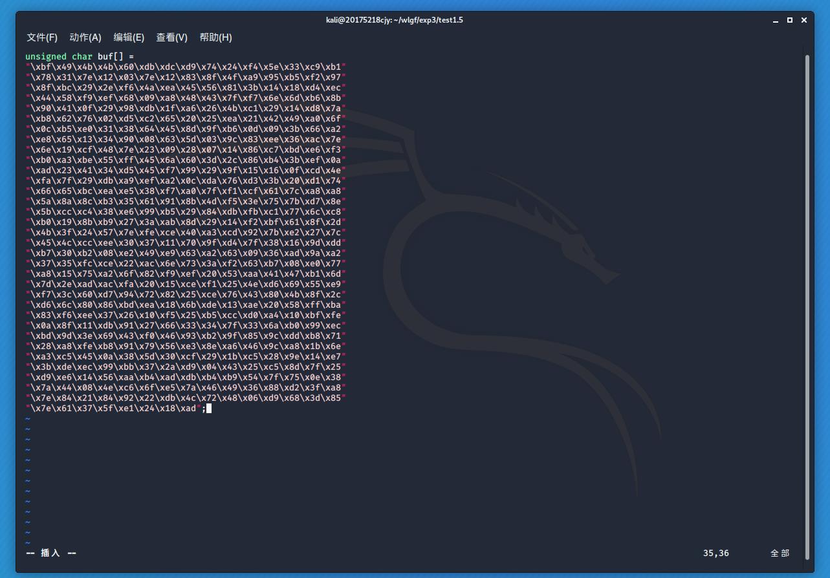Click the line starting with \x0a\x8f\x11
The height and width of the screenshot is (578, 830).
tap(186, 326)
